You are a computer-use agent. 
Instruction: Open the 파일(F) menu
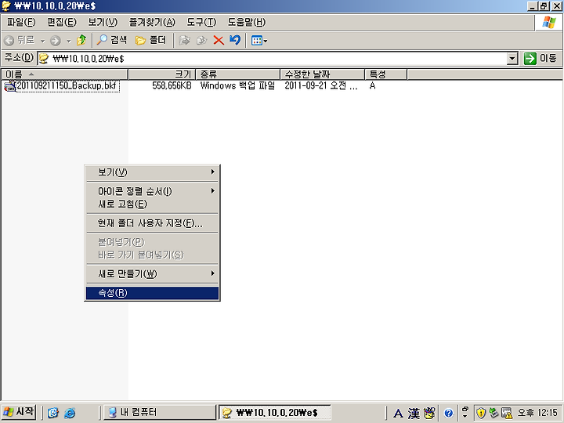21,22
